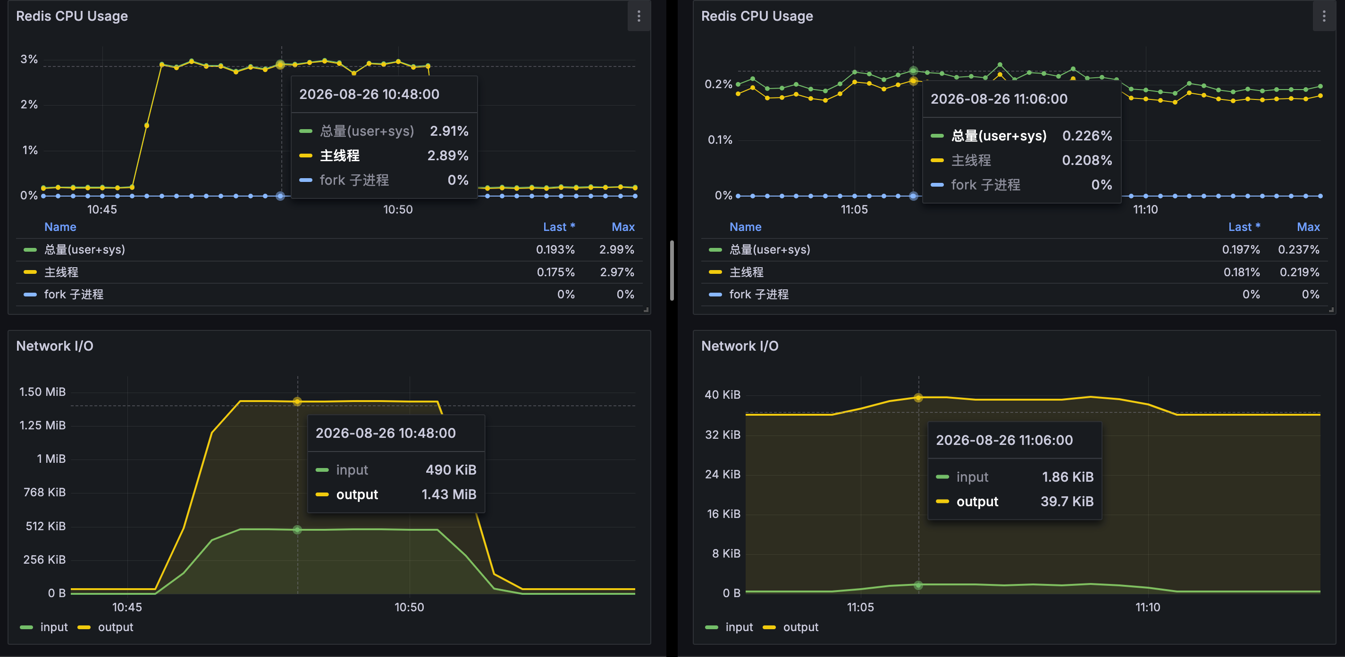The width and height of the screenshot is (1345, 657).
Task: Sort left legend table by Name header
Action: tap(60, 227)
